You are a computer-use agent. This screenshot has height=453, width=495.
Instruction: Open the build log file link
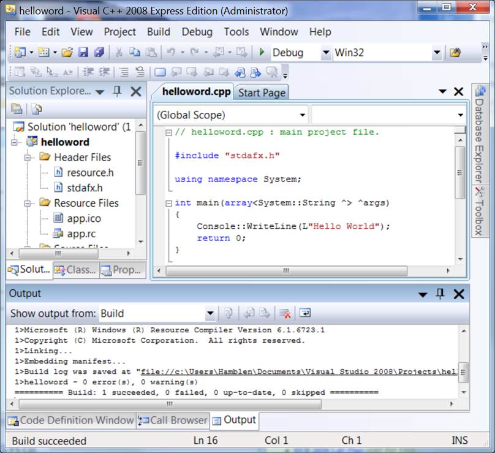[x=298, y=372]
